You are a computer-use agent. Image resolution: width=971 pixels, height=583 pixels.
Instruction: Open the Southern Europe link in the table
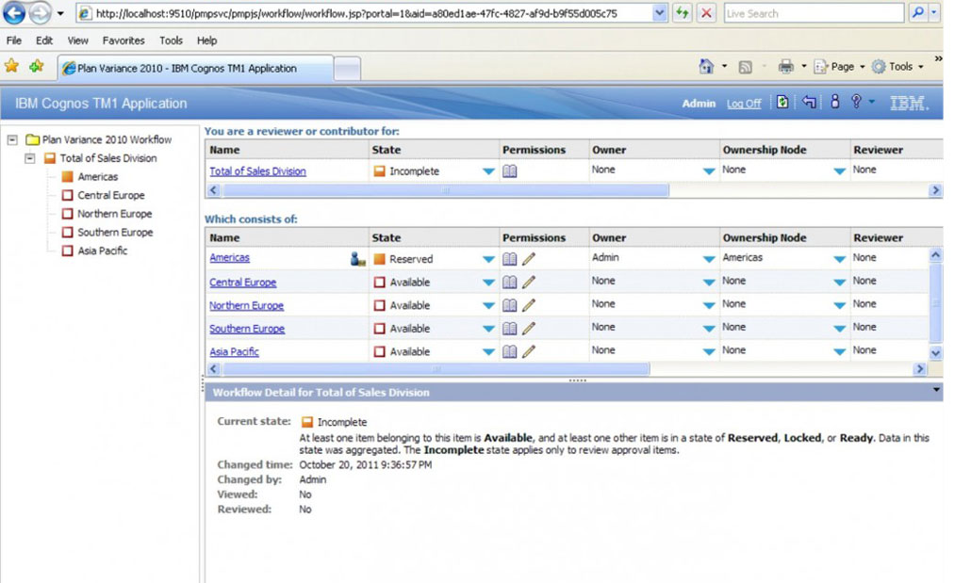coord(247,329)
